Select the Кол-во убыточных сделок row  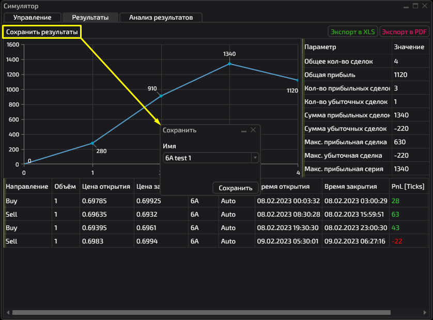[x=366, y=102]
